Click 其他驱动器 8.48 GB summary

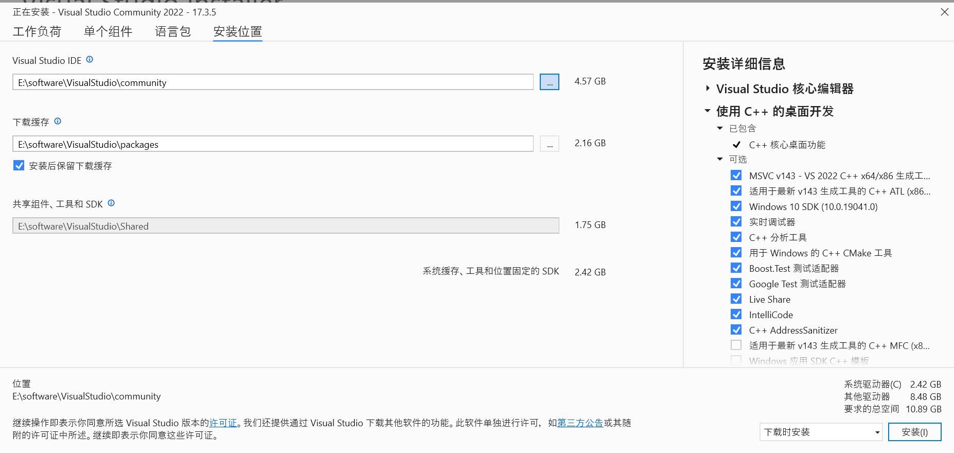point(893,396)
